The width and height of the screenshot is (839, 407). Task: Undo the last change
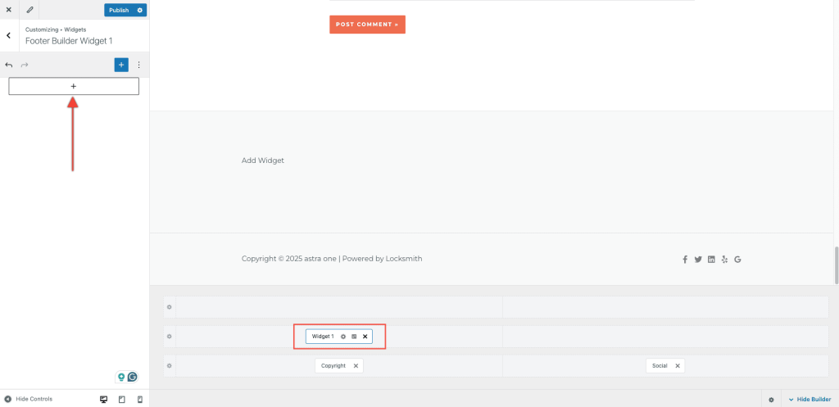tap(8, 65)
